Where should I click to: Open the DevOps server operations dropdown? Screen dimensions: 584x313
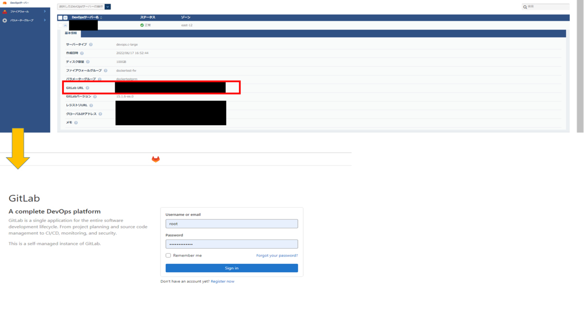pyautogui.click(x=108, y=7)
